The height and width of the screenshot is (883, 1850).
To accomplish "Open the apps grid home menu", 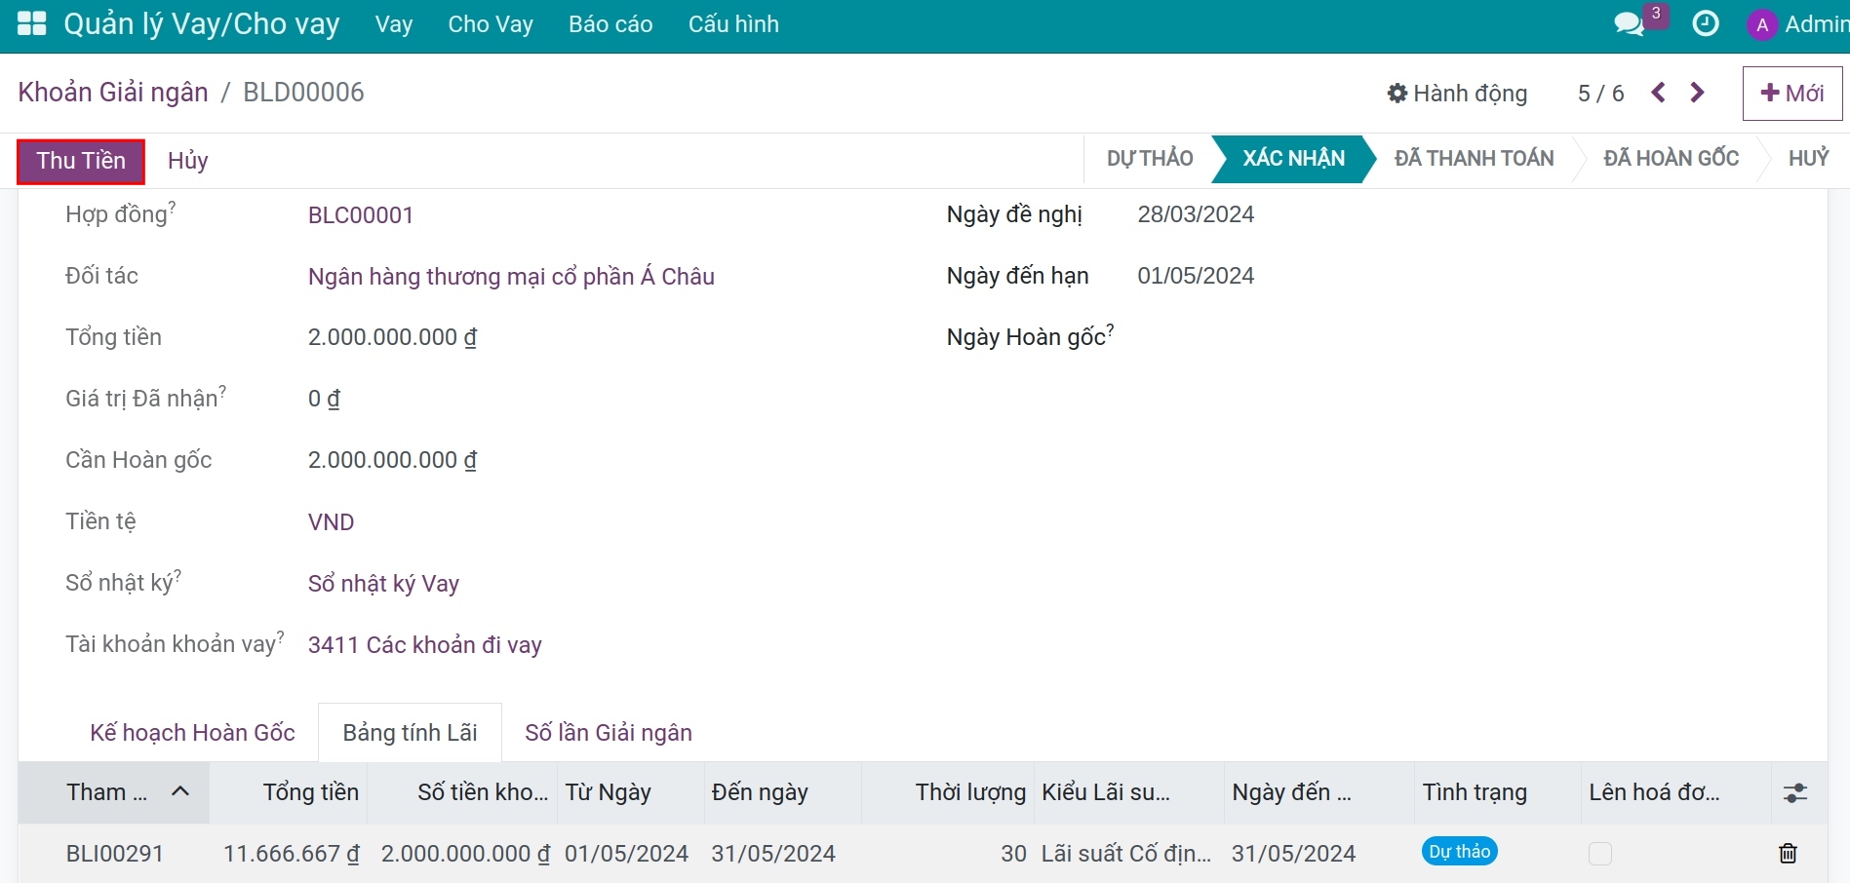I will (31, 23).
